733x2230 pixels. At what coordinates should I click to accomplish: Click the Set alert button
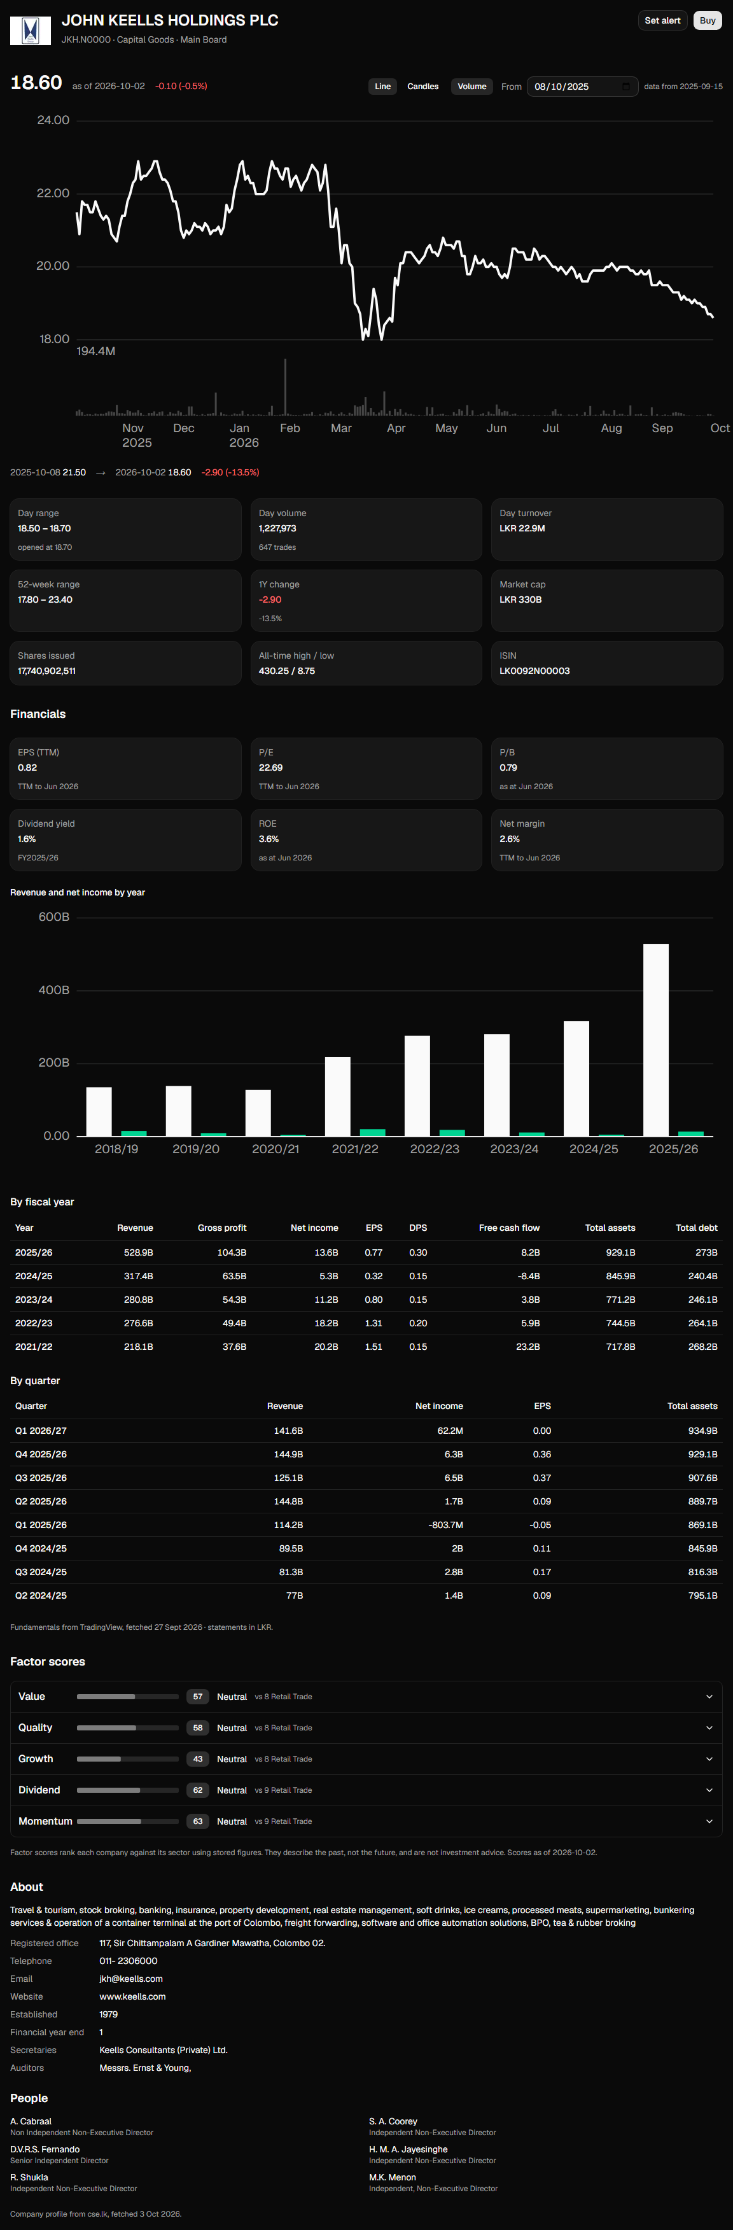click(x=662, y=21)
